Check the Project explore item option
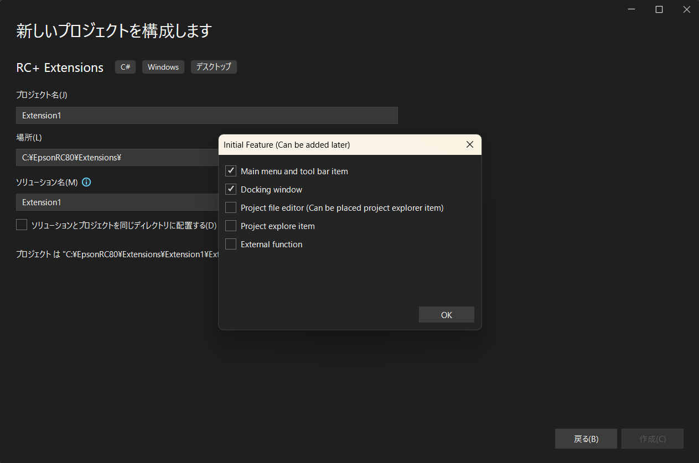Image resolution: width=699 pixels, height=463 pixels. [231, 226]
